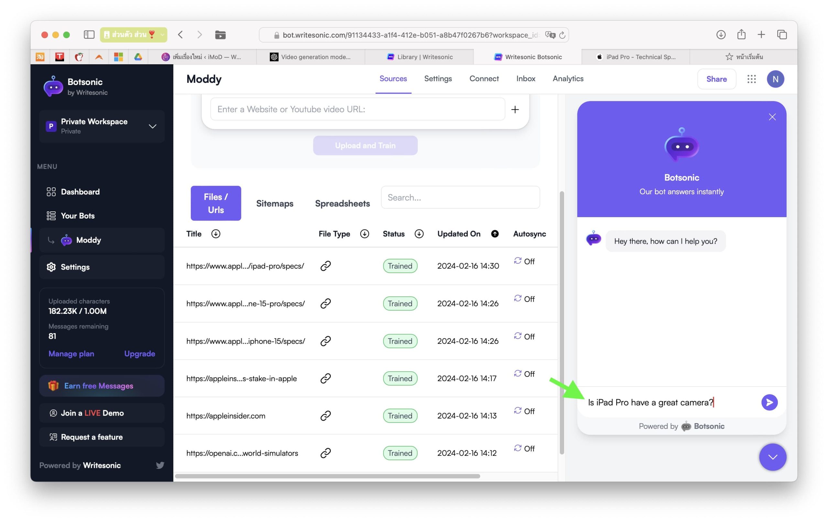Toggle Safari sidebar panel icon
828x522 pixels.
click(89, 35)
